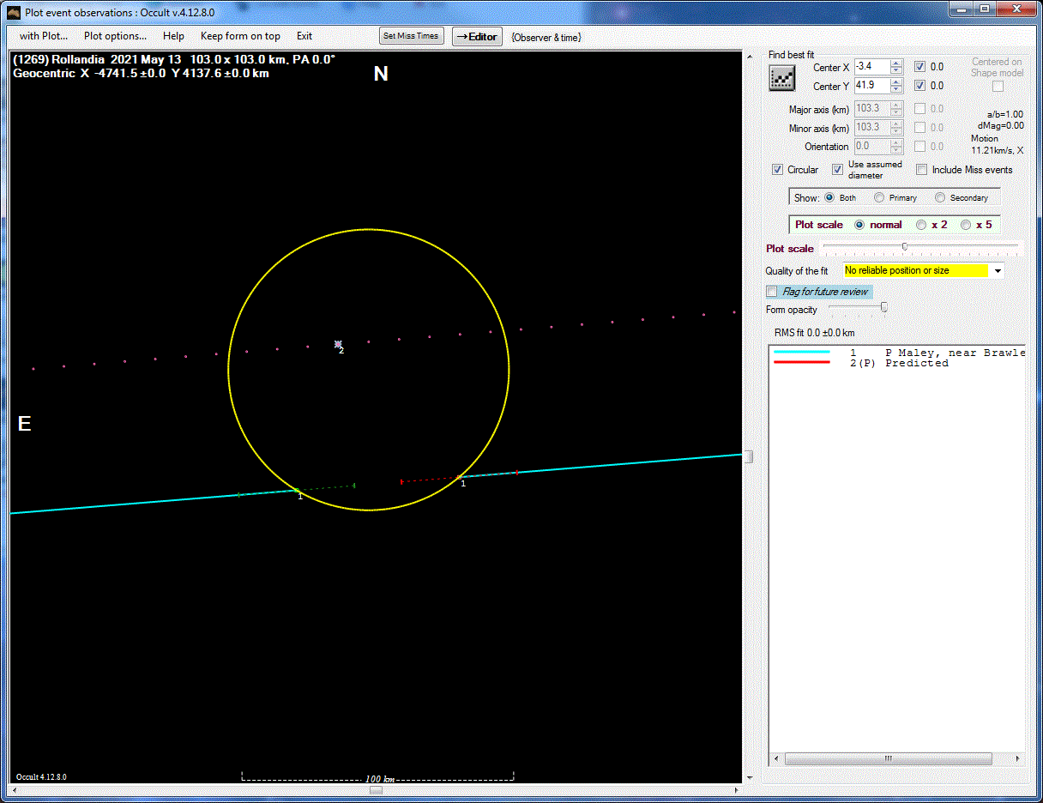1043x803 pixels.
Task: Click the Occult app icon in title bar
Action: coord(14,10)
